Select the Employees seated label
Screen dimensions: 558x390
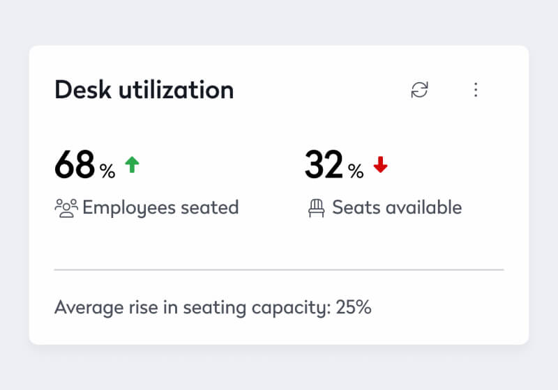(160, 208)
